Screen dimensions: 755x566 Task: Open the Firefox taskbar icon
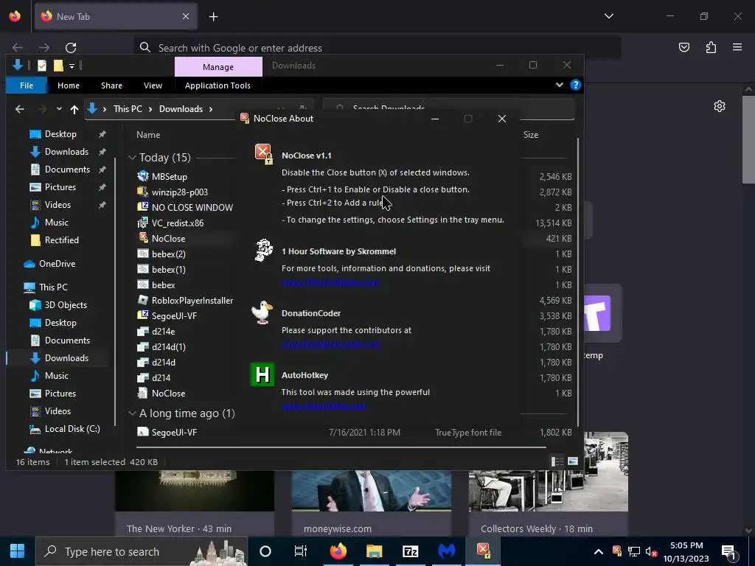pyautogui.click(x=338, y=551)
